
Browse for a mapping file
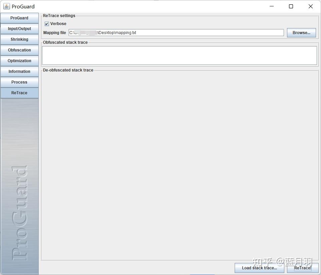coord(301,33)
